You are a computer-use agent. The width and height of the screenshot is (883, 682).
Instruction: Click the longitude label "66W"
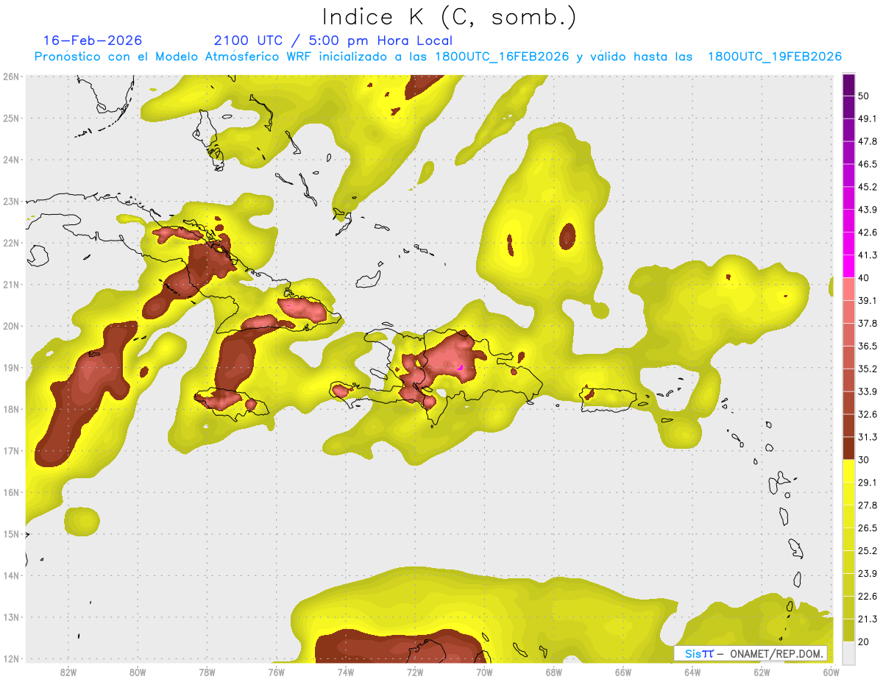[x=623, y=672]
